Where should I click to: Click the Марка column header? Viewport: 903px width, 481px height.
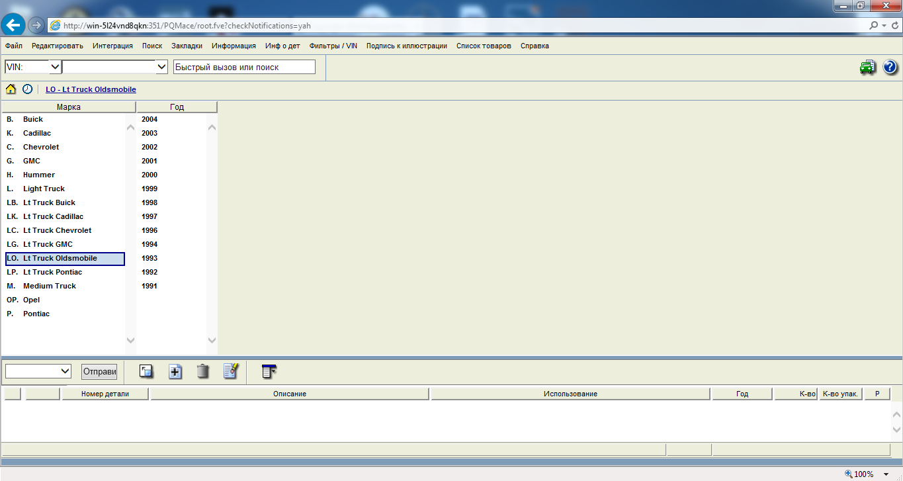pyautogui.click(x=69, y=107)
